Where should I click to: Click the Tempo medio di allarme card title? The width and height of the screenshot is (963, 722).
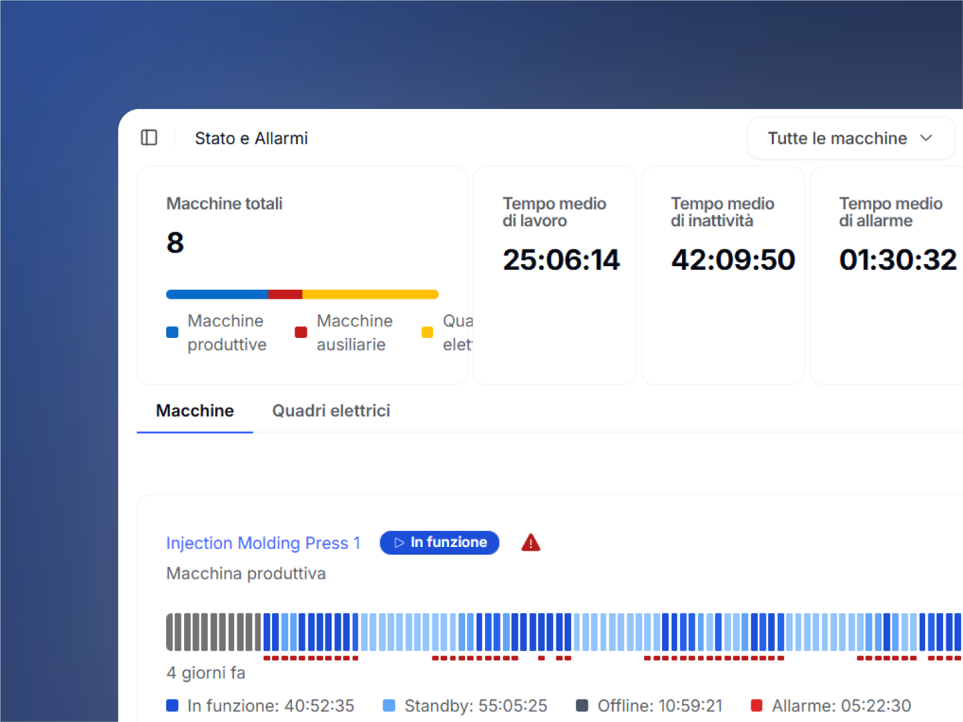click(x=891, y=212)
